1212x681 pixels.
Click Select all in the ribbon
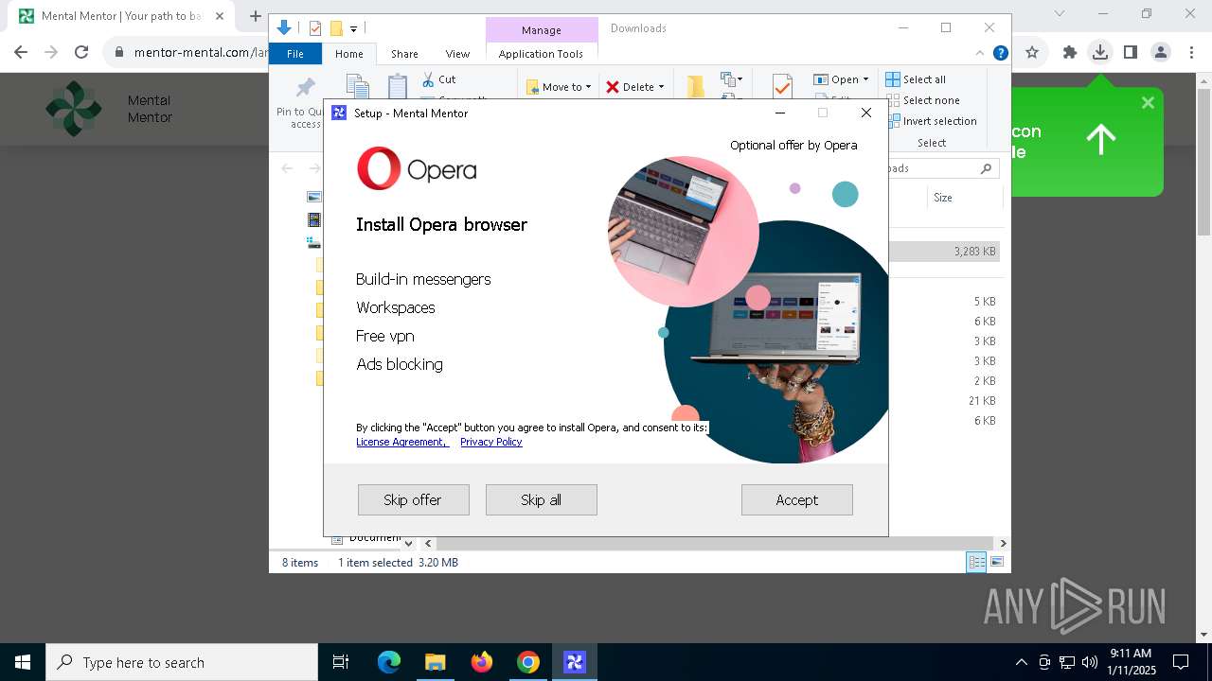coord(916,79)
